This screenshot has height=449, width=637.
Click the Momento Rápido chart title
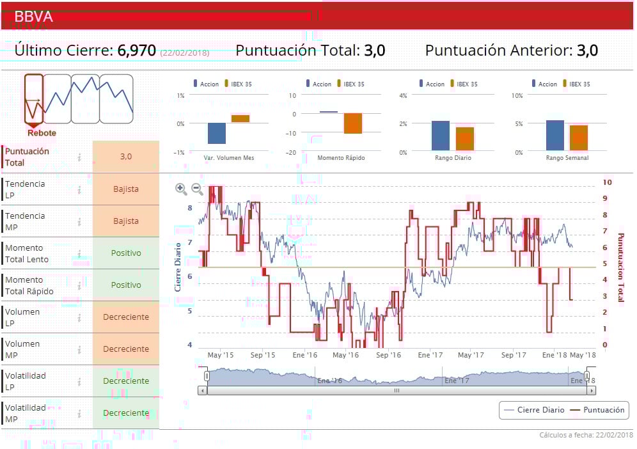click(x=341, y=157)
